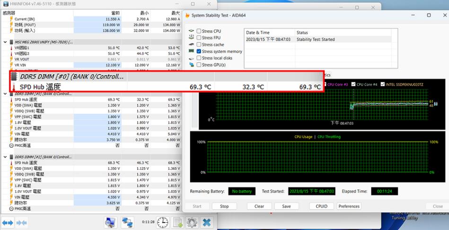Viewport: 449px width, 230px height.
Task: Toggle the CPU Core #4 graph checkbox
Action: pyautogui.click(x=353, y=84)
